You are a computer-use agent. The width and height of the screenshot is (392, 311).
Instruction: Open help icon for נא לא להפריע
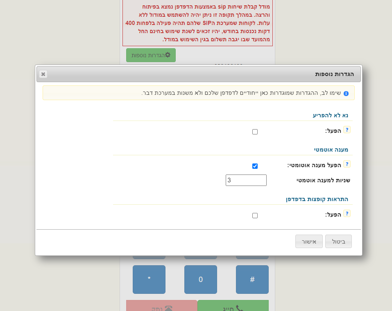click(347, 130)
